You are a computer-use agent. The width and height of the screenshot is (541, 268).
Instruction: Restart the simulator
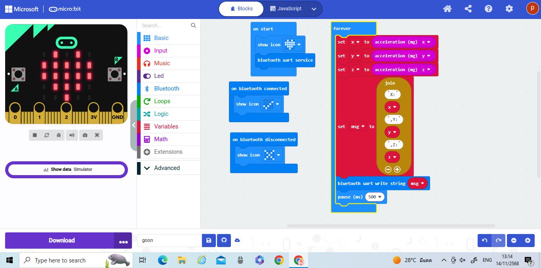[47, 135]
